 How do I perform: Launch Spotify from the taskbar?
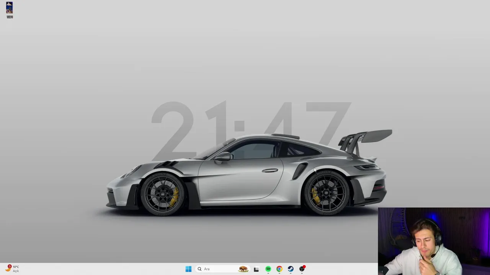[268, 269]
